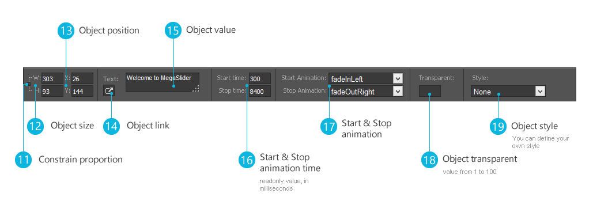593x216 pixels.
Task: Click the number 11 callout badge
Action: 24,159
